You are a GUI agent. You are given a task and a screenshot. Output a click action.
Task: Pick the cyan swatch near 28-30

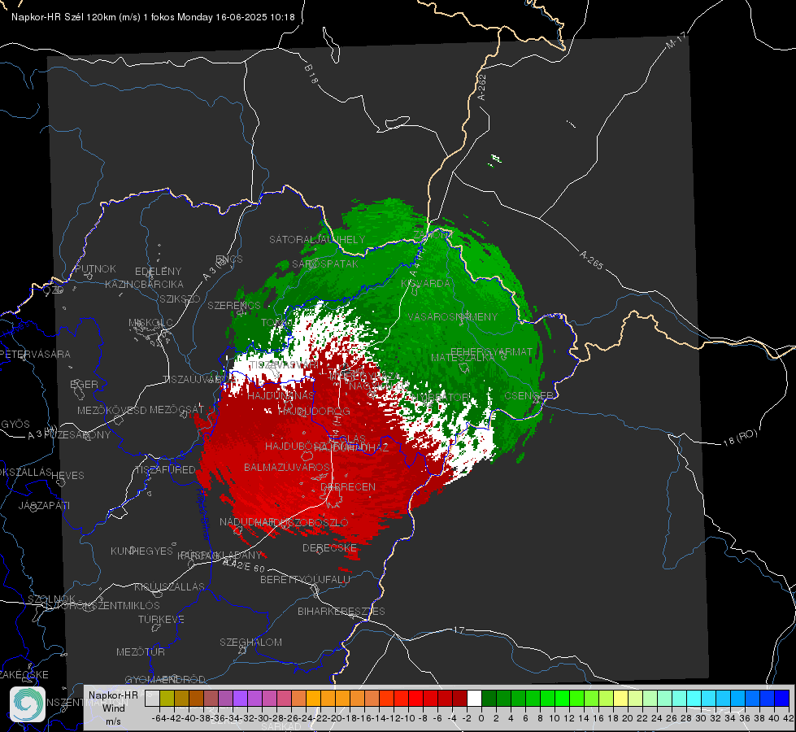pos(694,698)
